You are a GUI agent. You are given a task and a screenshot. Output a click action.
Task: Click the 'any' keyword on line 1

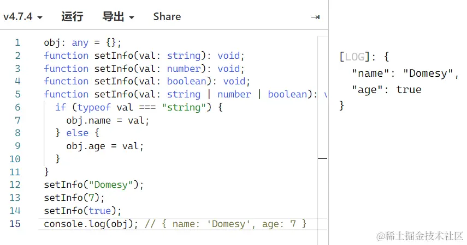80,43
